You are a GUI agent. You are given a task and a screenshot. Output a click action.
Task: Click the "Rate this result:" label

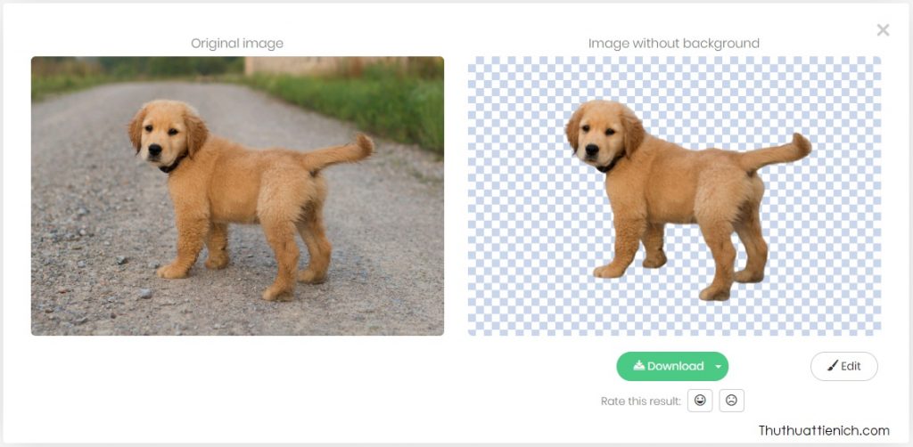[x=640, y=402]
